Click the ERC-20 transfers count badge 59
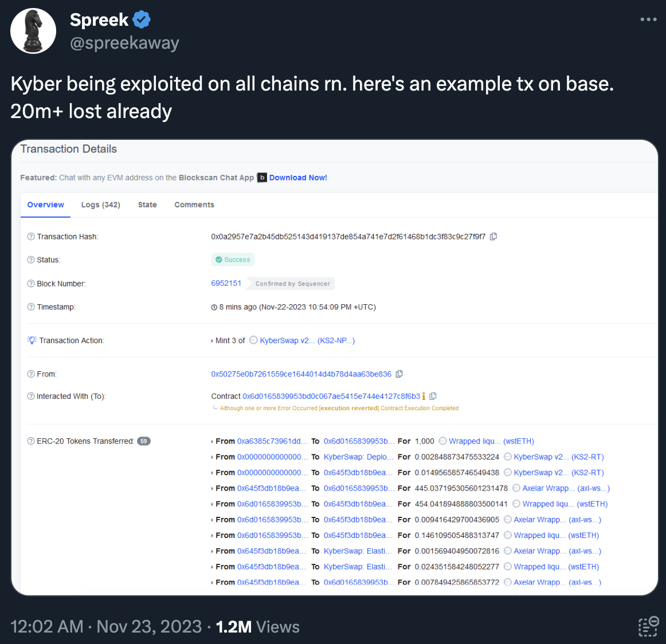Image resolution: width=666 pixels, height=644 pixels. pos(144,441)
